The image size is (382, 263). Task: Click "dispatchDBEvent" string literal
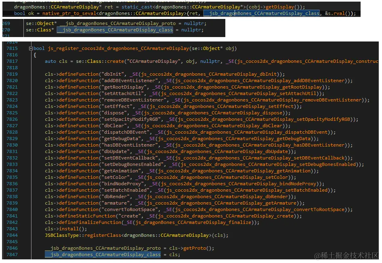point(126,132)
